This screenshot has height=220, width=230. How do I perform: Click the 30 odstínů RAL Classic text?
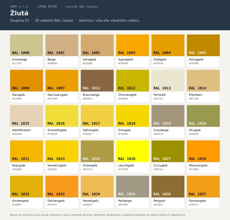54,20
